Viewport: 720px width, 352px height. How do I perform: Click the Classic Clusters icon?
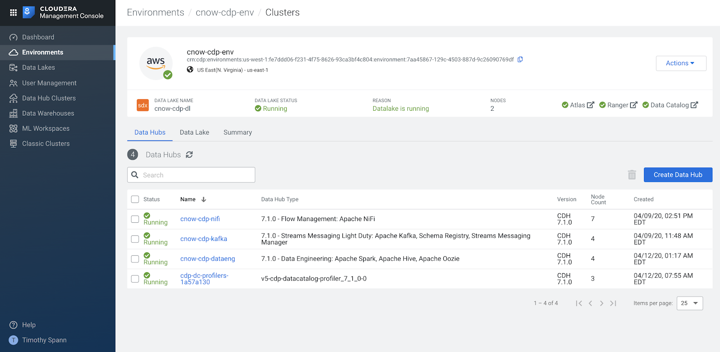13,144
